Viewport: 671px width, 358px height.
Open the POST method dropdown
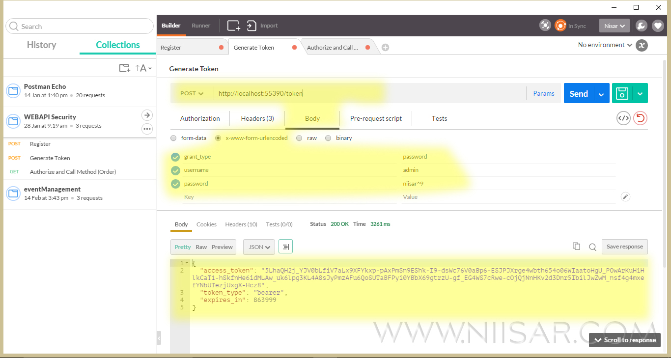coord(192,93)
